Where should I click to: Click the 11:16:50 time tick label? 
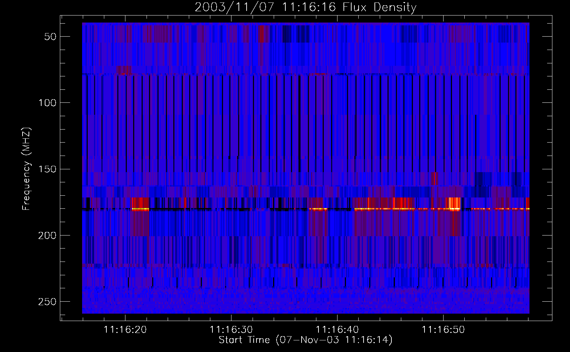(443, 330)
